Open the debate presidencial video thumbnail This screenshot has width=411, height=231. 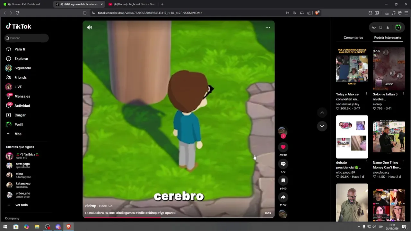[x=352, y=137]
